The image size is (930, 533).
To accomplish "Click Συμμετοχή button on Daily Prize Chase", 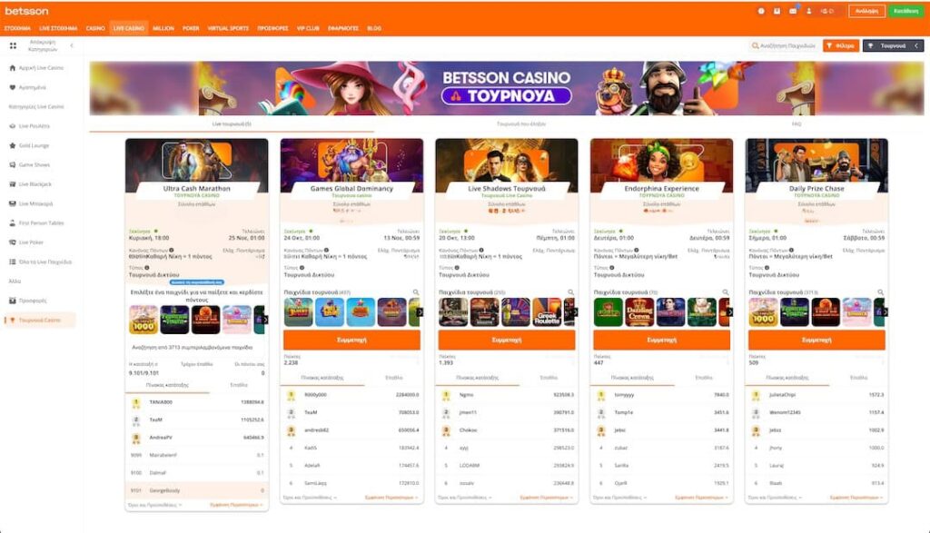I will tap(816, 340).
